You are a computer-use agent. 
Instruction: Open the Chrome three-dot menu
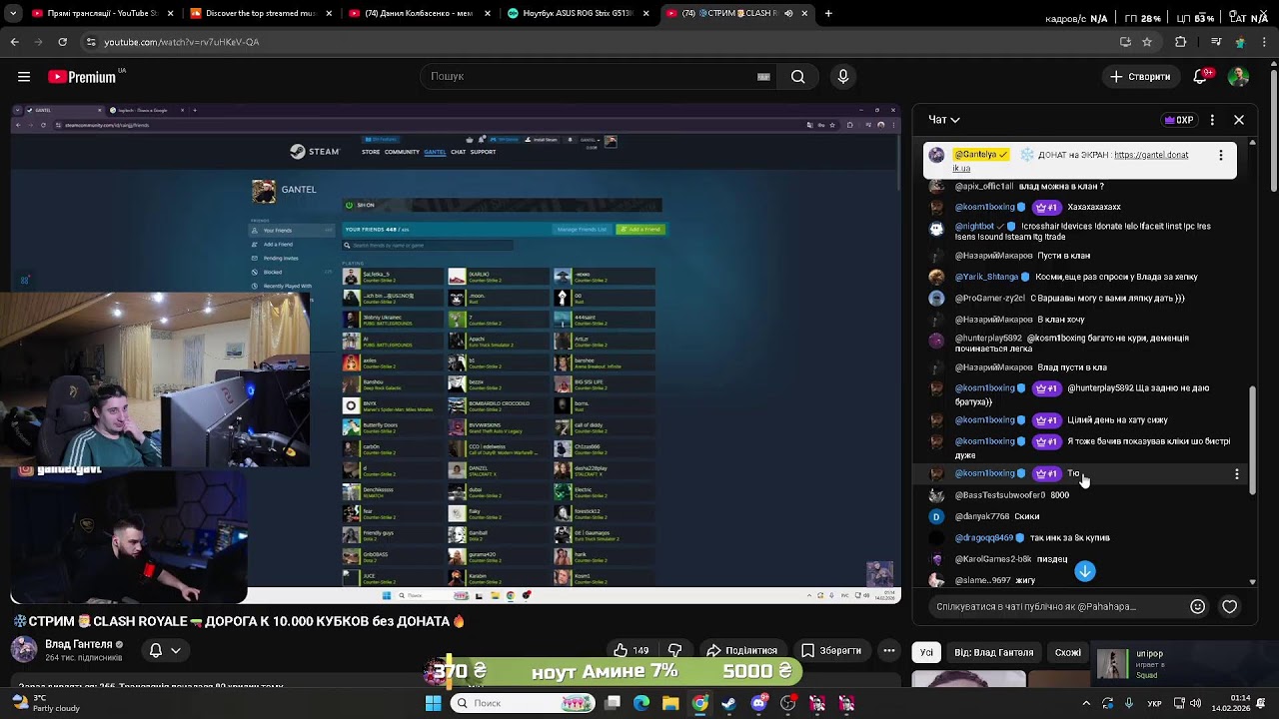[x=1264, y=42]
